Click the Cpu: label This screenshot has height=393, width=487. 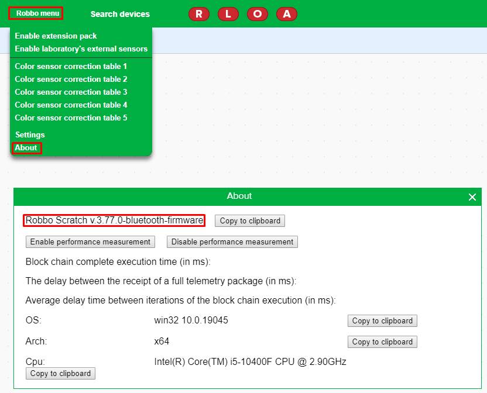pos(35,362)
